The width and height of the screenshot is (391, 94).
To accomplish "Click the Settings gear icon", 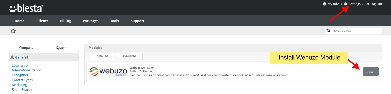I will (346, 4).
